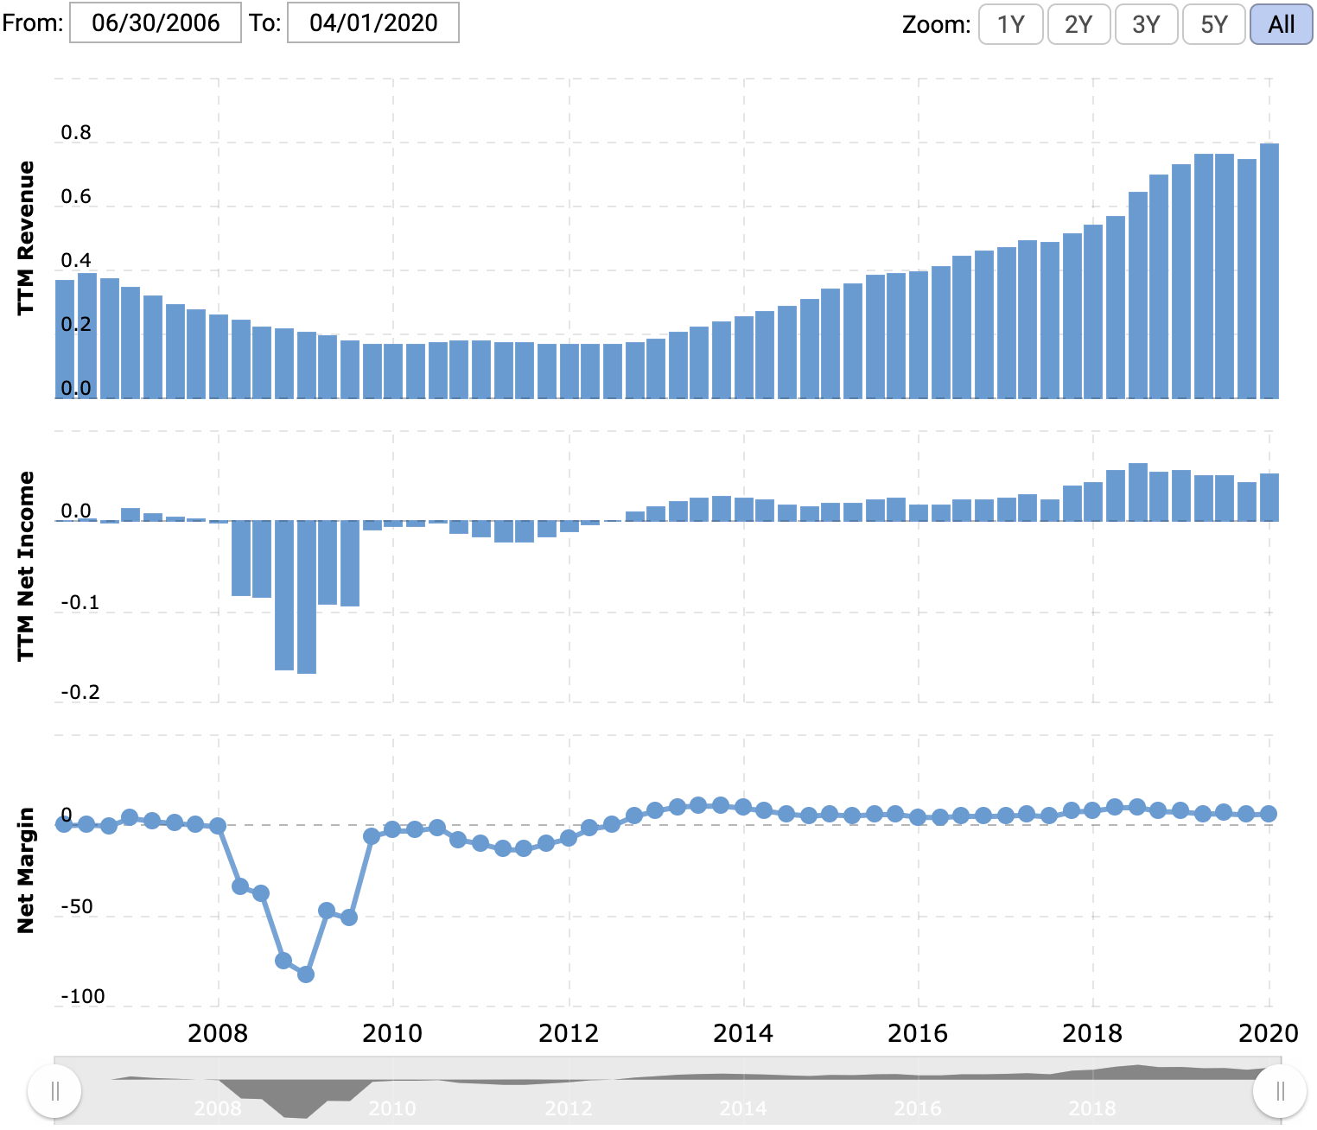Click the To date input field
Image resolution: width=1317 pixels, height=1130 pixels.
[373, 22]
